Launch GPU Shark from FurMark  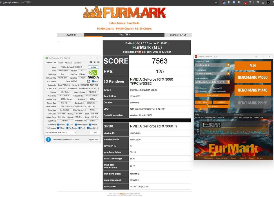tap(203, 102)
